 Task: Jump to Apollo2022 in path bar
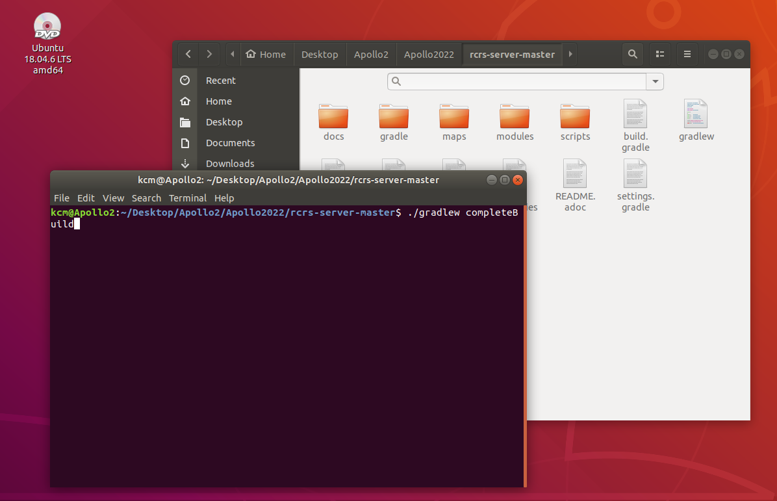coord(429,54)
